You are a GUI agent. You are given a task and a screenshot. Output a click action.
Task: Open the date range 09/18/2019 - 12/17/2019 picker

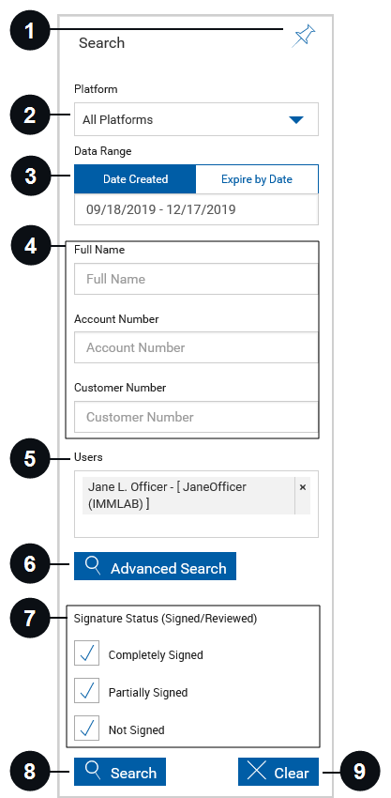pyautogui.click(x=196, y=209)
